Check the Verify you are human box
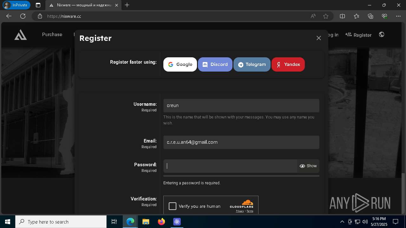 pyautogui.click(x=173, y=206)
